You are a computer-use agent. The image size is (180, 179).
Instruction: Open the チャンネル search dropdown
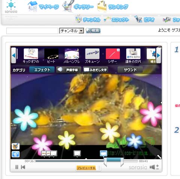click(72, 31)
